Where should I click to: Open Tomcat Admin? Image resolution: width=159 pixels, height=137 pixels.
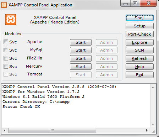106,75
